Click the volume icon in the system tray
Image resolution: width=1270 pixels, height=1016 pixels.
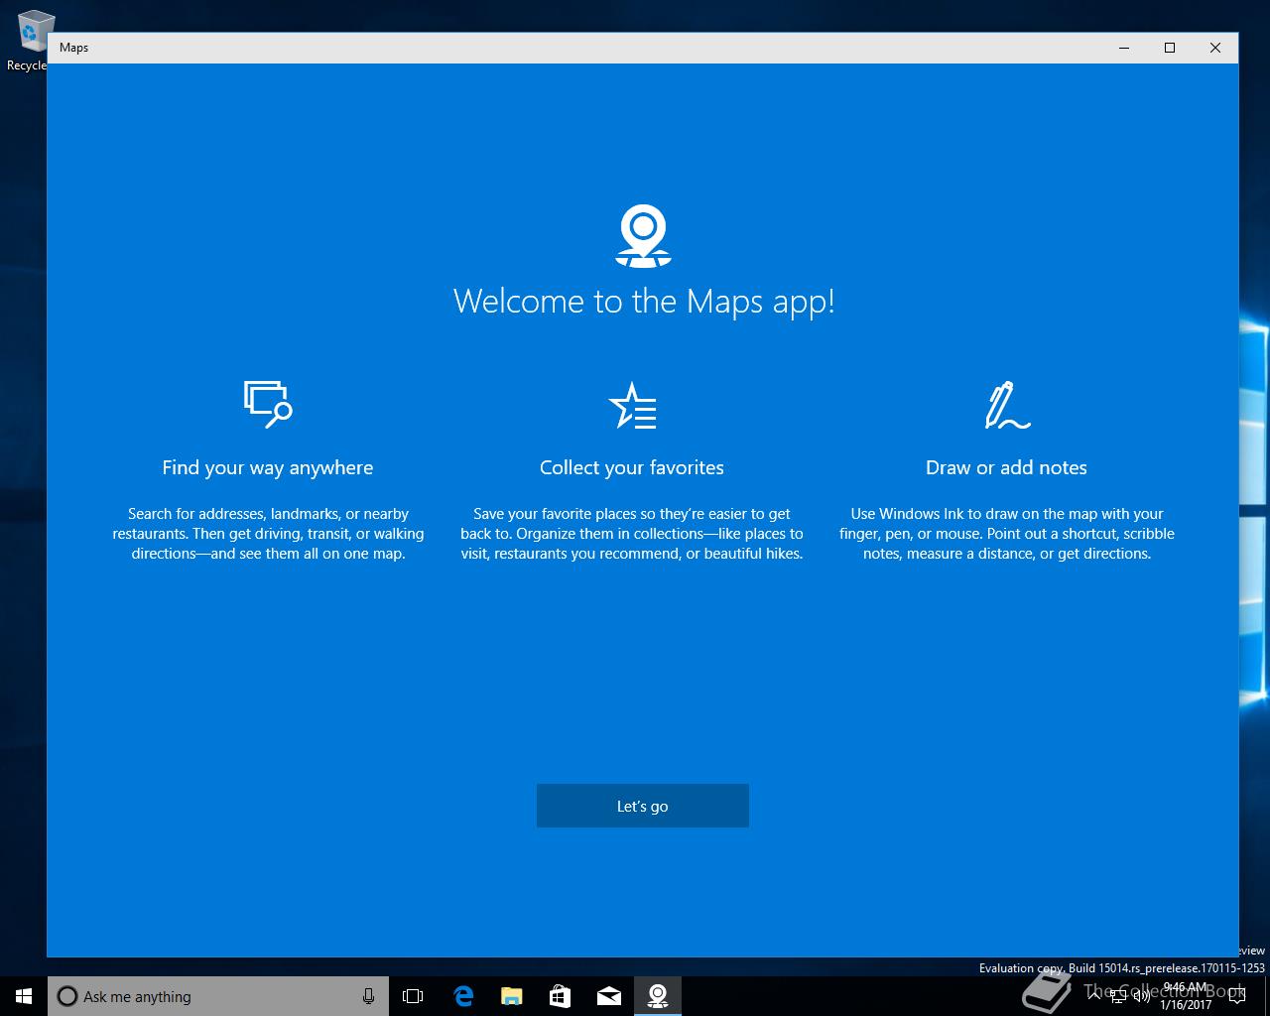point(1141,996)
